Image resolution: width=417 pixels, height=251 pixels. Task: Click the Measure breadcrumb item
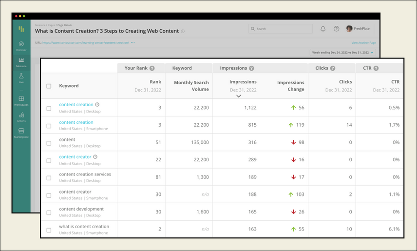[40, 25]
